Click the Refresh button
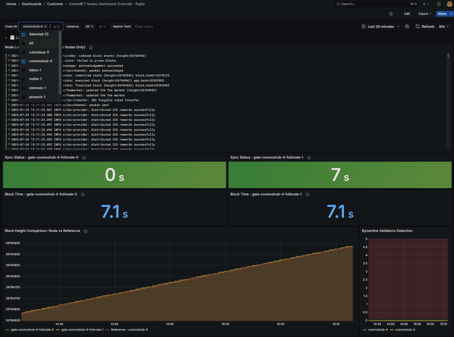 tap(425, 27)
